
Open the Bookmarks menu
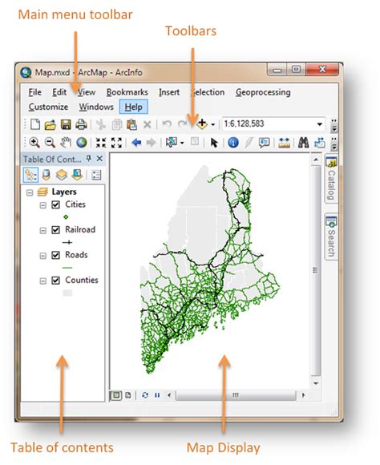127,92
